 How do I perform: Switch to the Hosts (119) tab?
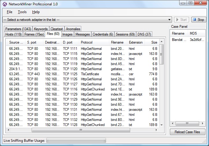point(13,34)
